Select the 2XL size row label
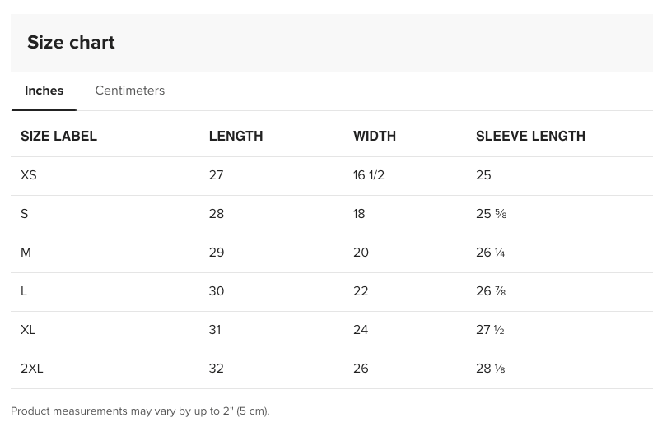Screen dimensions: 653x441 pyautogui.click(x=32, y=369)
